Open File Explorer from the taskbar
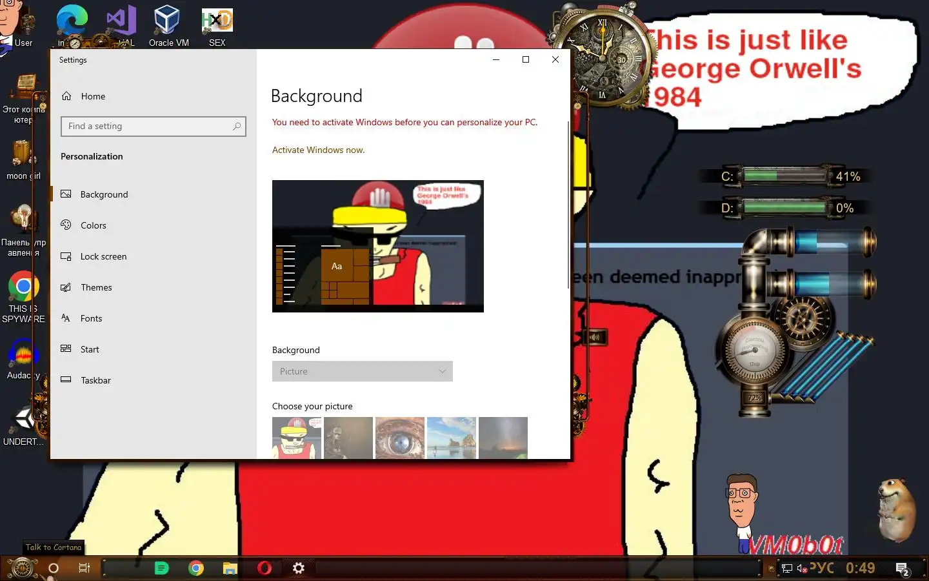 (230, 568)
